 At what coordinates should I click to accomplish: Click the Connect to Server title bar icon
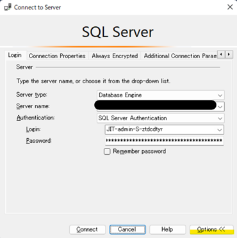tap(8, 7)
